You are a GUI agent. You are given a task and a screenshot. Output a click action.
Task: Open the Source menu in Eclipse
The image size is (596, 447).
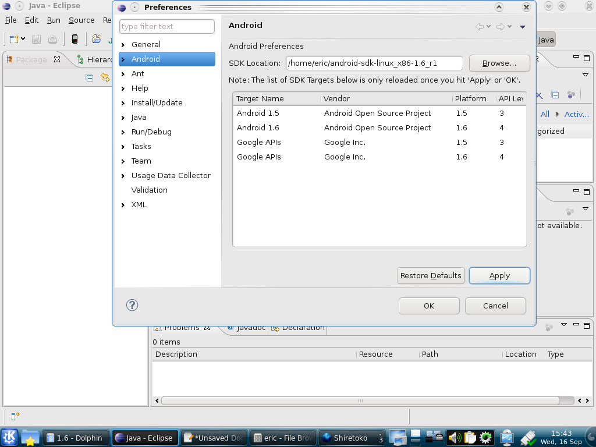(x=81, y=20)
